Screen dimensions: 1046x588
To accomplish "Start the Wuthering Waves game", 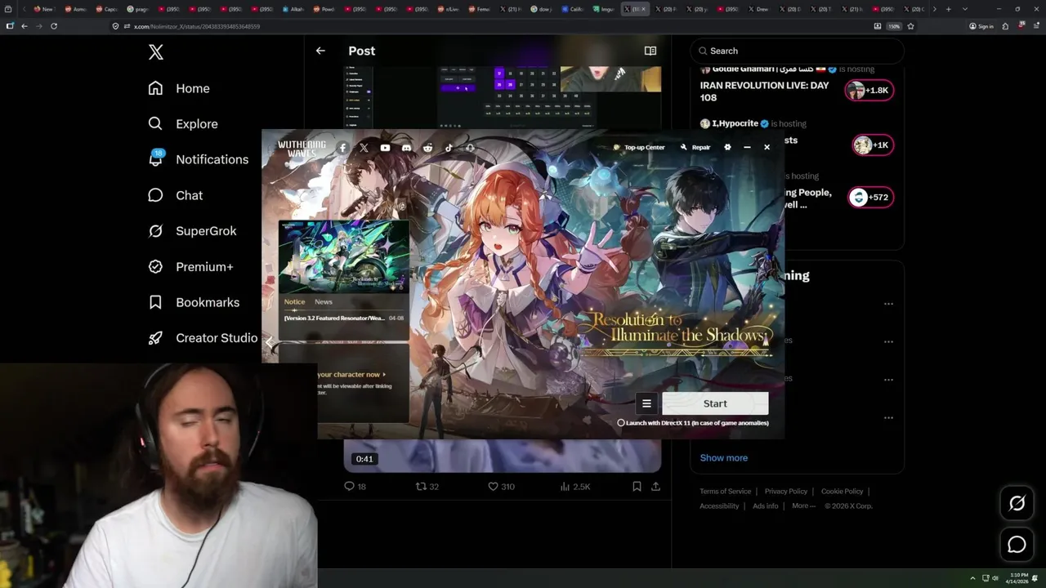I will (715, 403).
